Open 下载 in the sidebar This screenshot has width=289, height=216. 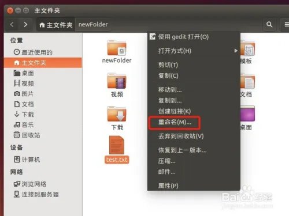pyautogui.click(x=24, y=115)
